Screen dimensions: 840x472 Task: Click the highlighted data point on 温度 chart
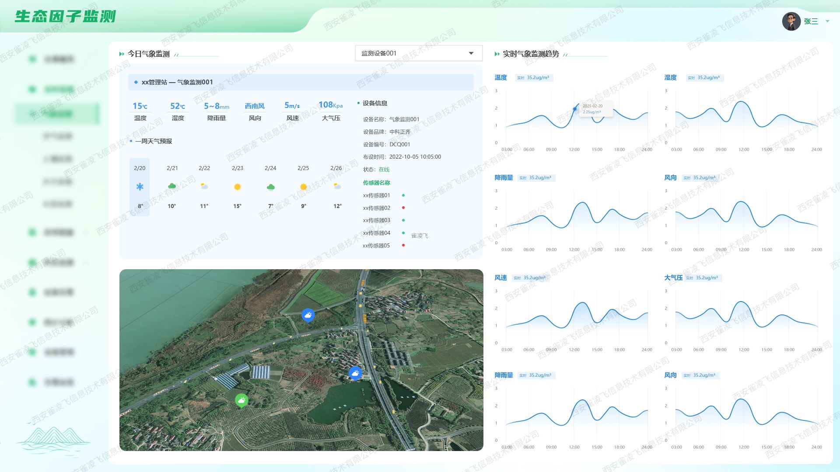tap(575, 109)
